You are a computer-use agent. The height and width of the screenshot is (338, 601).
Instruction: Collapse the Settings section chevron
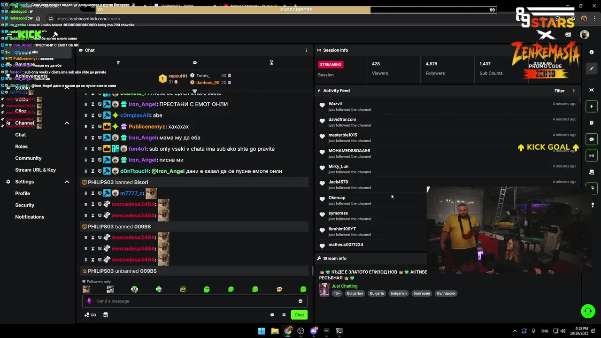point(67,182)
